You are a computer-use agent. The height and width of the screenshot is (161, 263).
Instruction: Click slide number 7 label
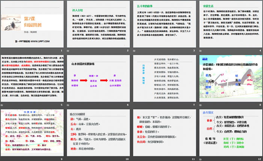[x=194, y=105]
